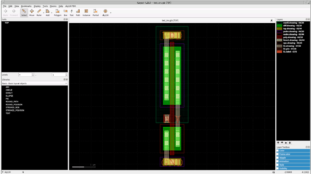
Task: Click the sky130 toolbar icon
Action: (x=105, y=13)
